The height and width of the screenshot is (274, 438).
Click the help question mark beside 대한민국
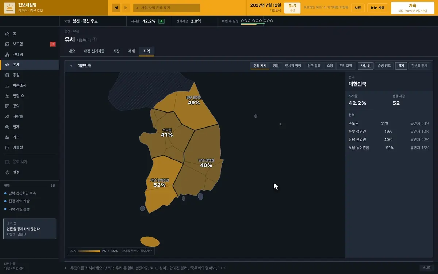(x=95, y=39)
